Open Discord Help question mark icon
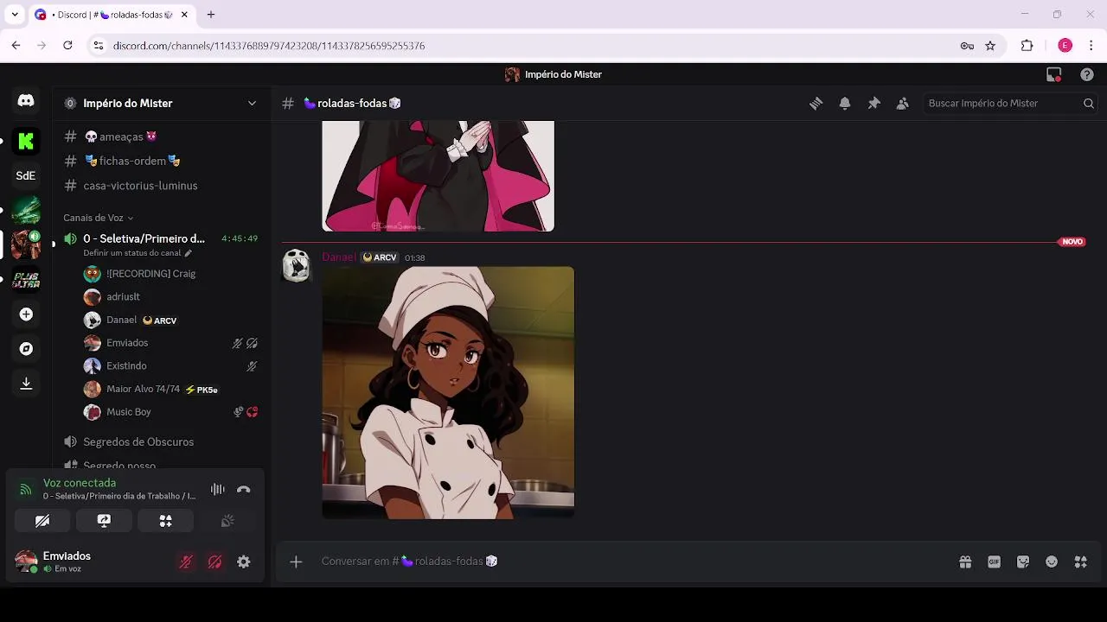 (1087, 74)
